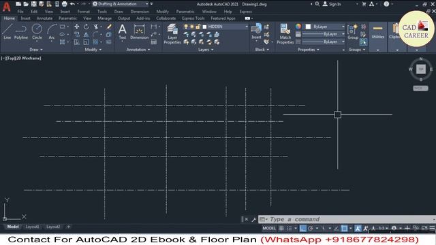Click the Offset tool icon

coord(109,42)
